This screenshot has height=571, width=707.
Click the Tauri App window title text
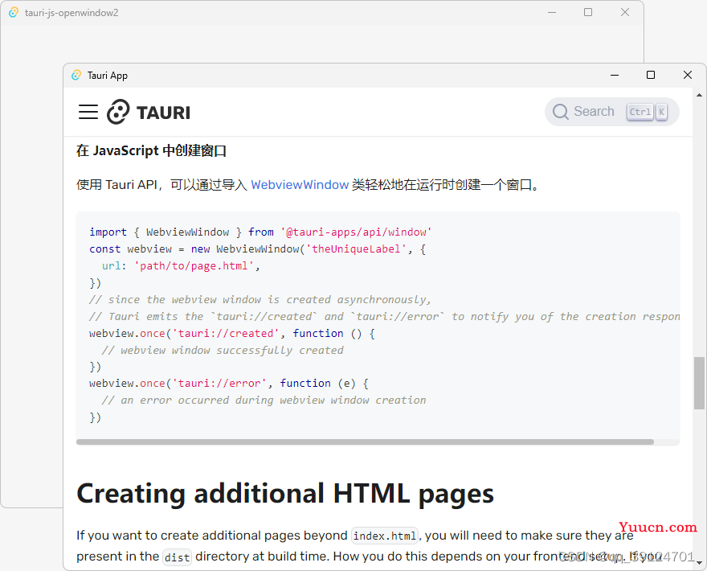[x=108, y=76]
